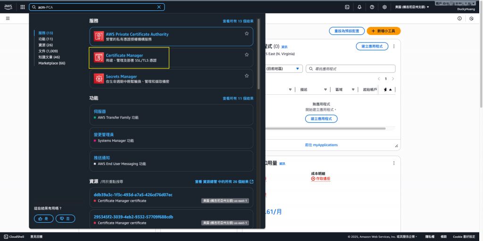Click the applications table horizontal scrollbar
Viewport: 483px width, 241px height.
[325, 128]
